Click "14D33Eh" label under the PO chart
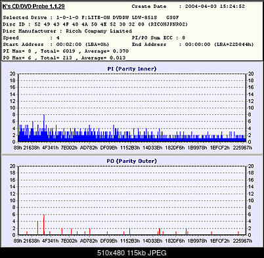This screenshot has width=264, height=258. point(152,241)
